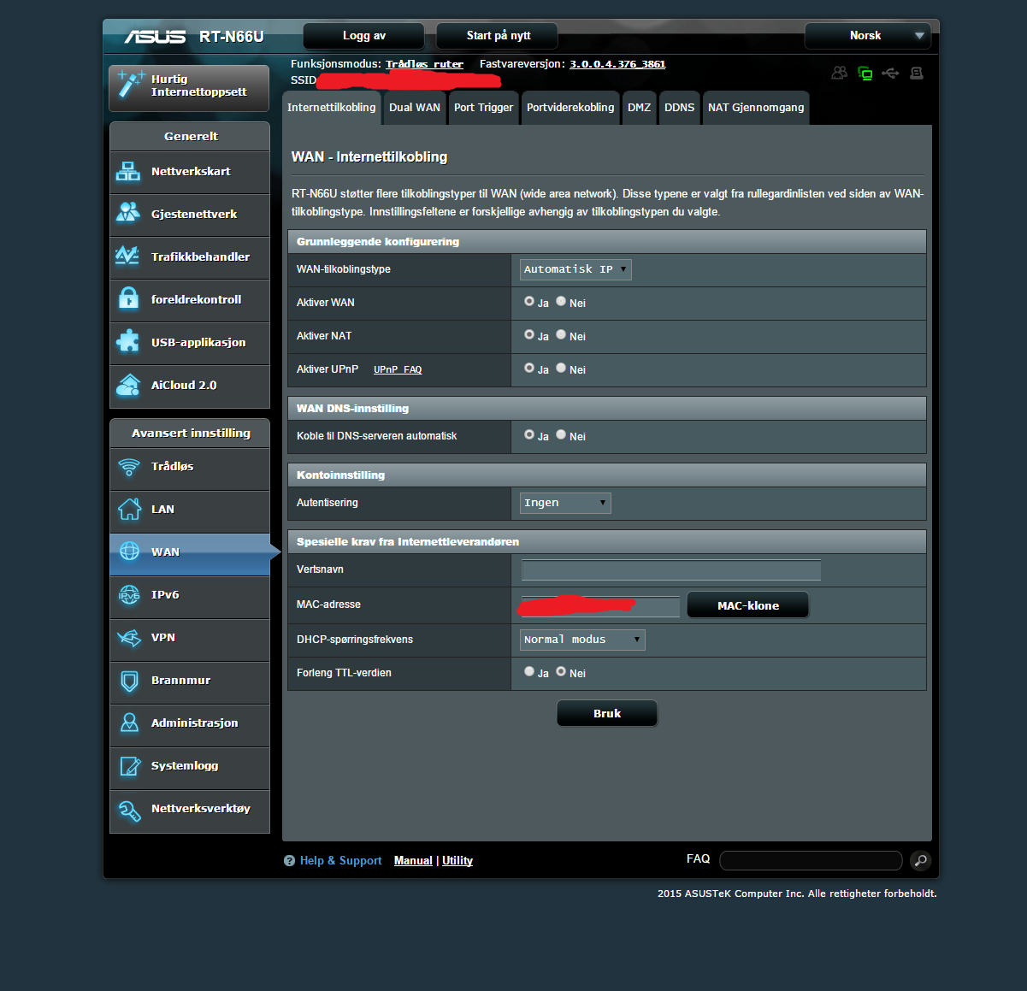Click the Administrasjon person icon
Image resolution: width=1027 pixels, height=991 pixels.
click(x=129, y=723)
